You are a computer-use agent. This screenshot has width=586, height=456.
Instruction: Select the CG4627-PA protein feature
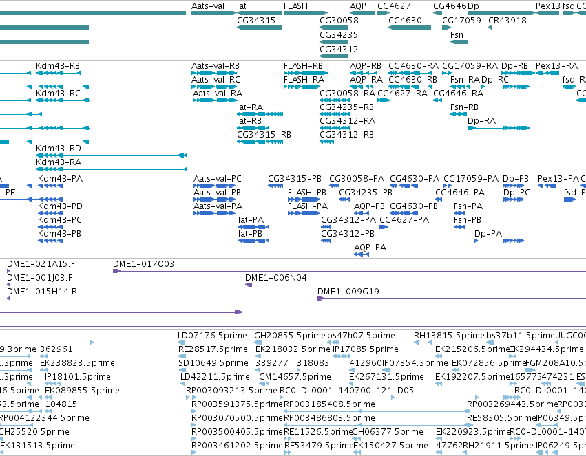[384, 226]
